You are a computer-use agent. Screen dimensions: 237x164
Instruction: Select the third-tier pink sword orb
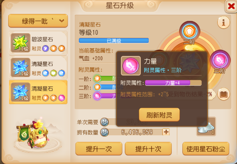pos(220,60)
